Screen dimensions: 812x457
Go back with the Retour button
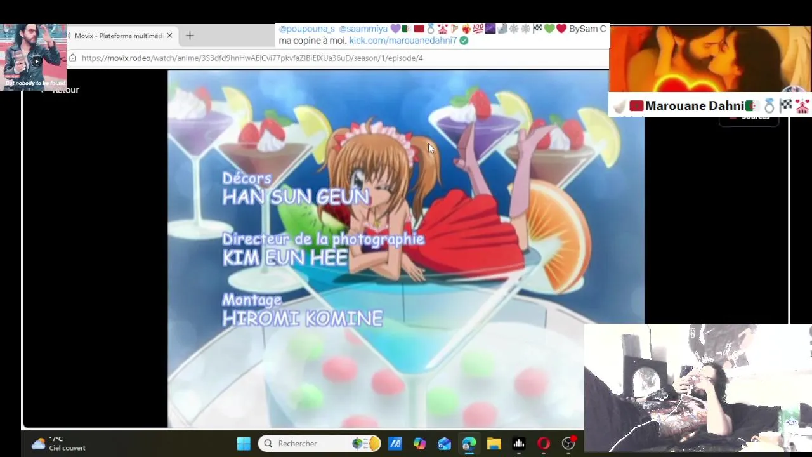coord(65,90)
